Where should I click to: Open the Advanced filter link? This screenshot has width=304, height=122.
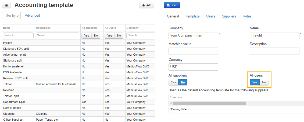pos(32,16)
